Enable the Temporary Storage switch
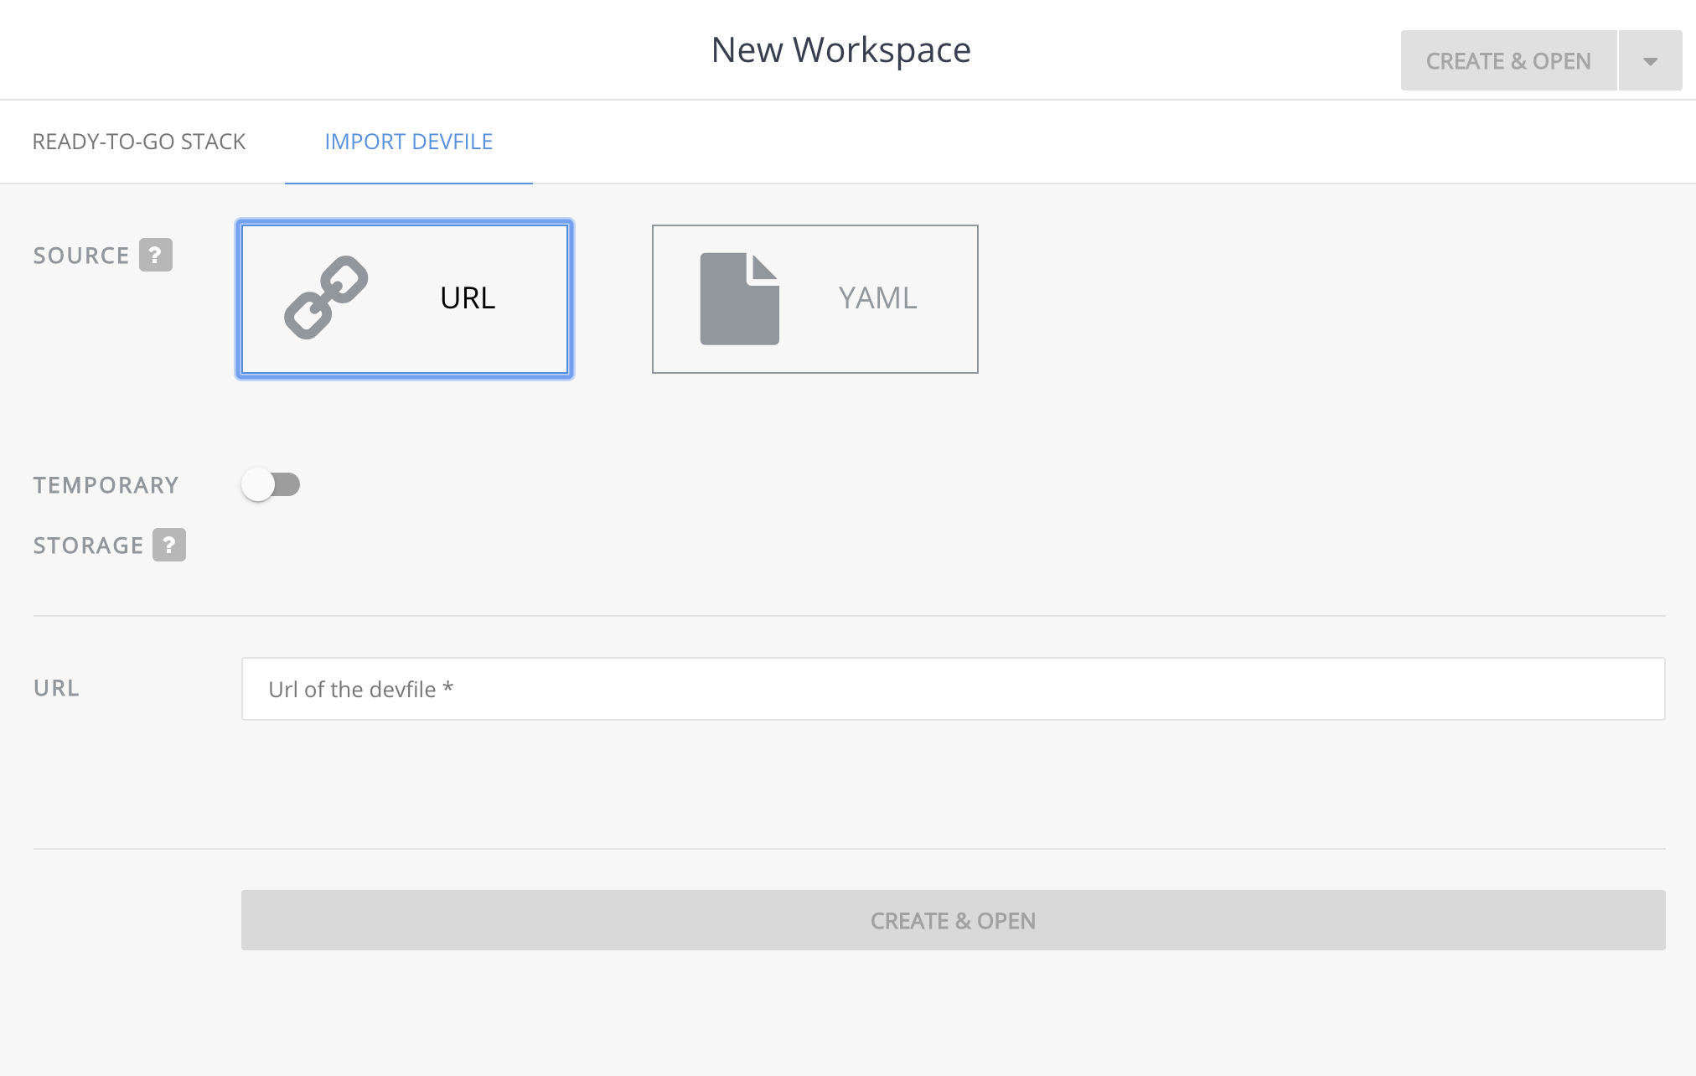The width and height of the screenshot is (1696, 1076). [x=271, y=484]
